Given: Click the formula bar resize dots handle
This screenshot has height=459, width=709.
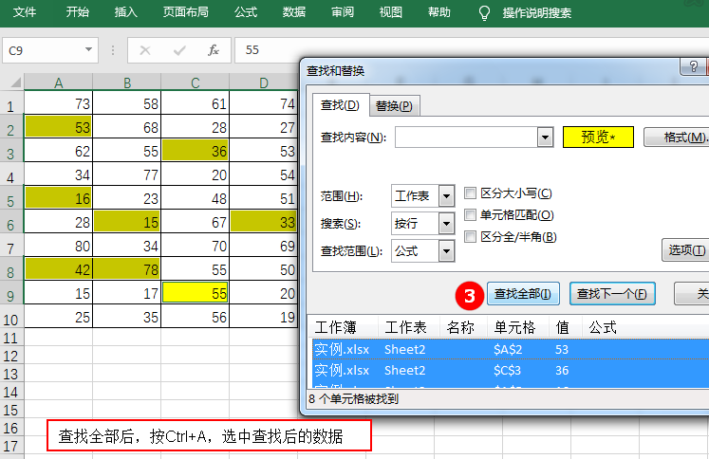Looking at the screenshot, I should coord(113,50).
